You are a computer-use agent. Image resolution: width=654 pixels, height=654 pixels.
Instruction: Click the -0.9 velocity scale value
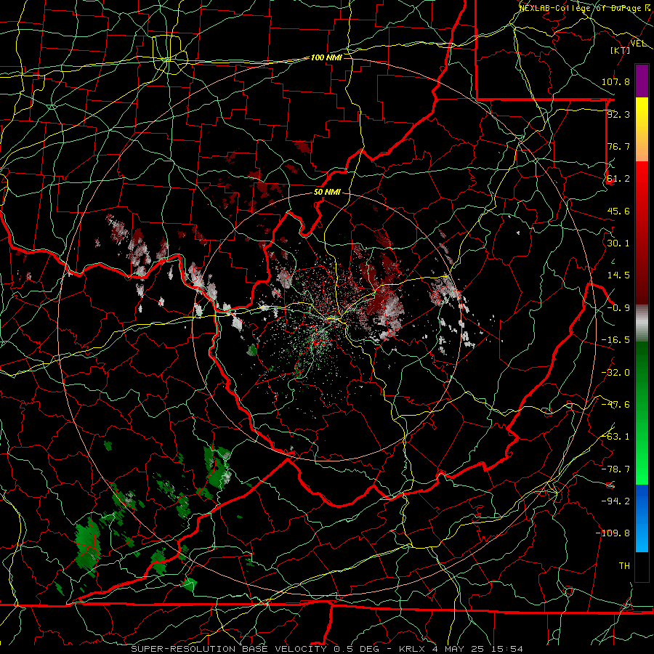click(x=618, y=308)
